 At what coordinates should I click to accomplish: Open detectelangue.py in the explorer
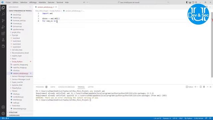[x=20, y=109]
